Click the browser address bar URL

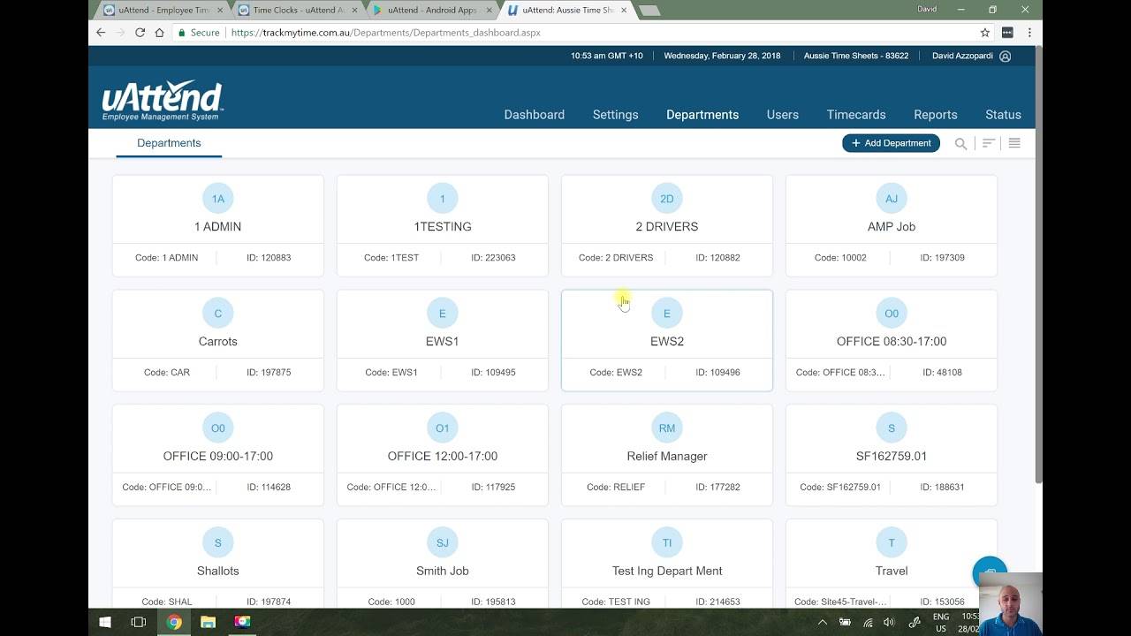tap(385, 33)
